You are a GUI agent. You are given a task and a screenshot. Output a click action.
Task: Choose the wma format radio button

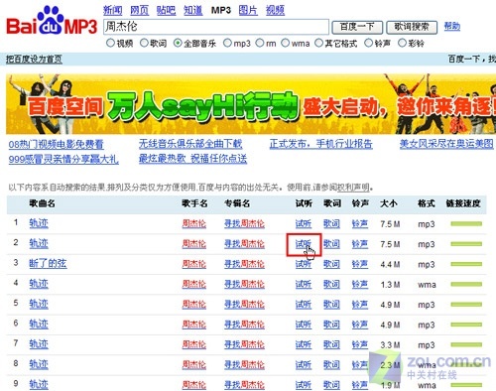pyautogui.click(x=285, y=43)
